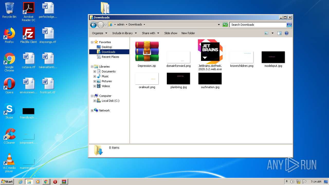Viewport: 329px width, 185px height.
Task: Open cutjava.rtf document
Action: click(x=29, y=61)
